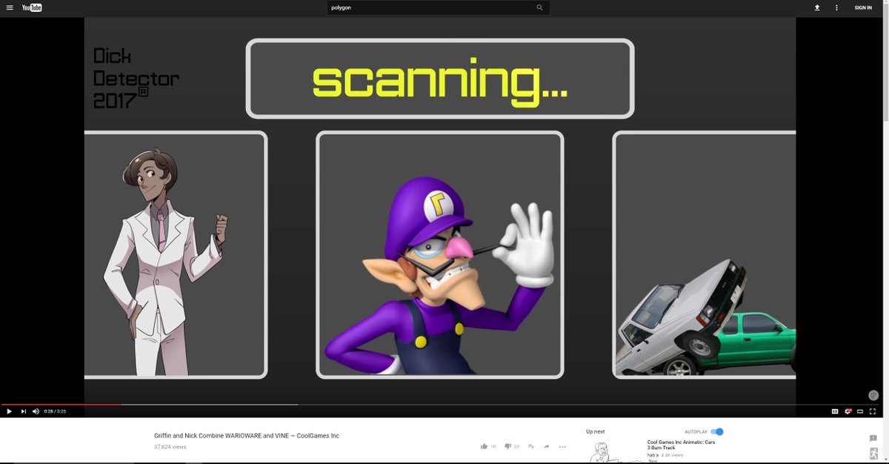Toggle closed captions on the player

(x=835, y=411)
